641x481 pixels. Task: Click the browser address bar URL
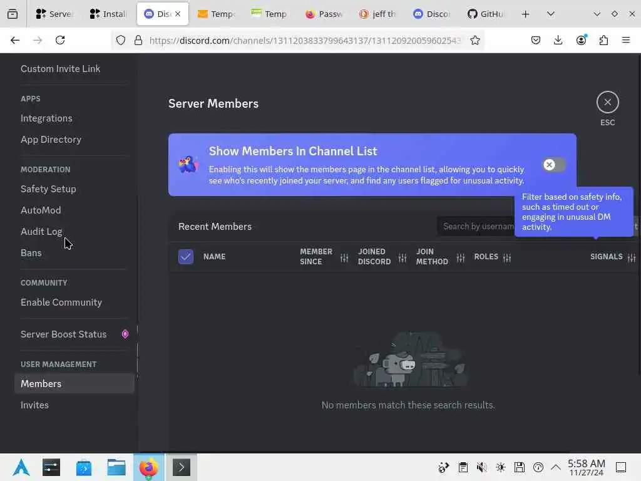pyautogui.click(x=305, y=40)
